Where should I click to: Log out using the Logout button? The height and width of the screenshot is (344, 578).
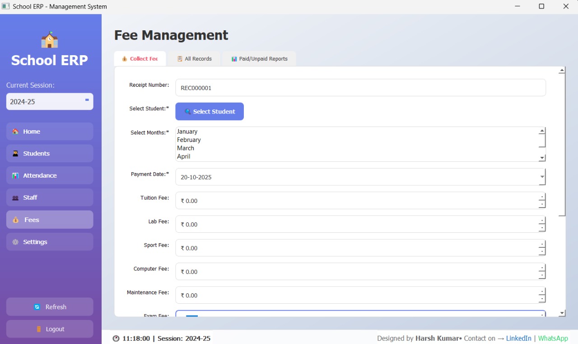50,329
